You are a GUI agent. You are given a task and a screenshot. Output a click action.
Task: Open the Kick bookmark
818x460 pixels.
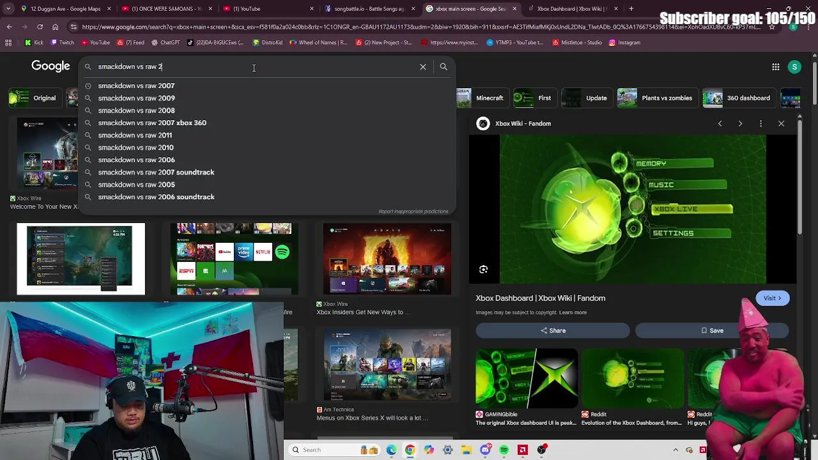pos(35,43)
